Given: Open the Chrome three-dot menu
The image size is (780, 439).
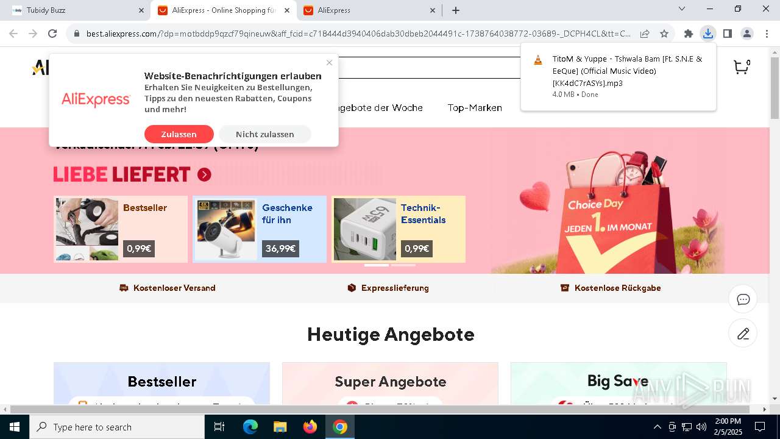Looking at the screenshot, I should click(x=766, y=34).
